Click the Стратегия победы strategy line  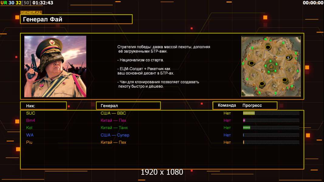(x=164, y=49)
